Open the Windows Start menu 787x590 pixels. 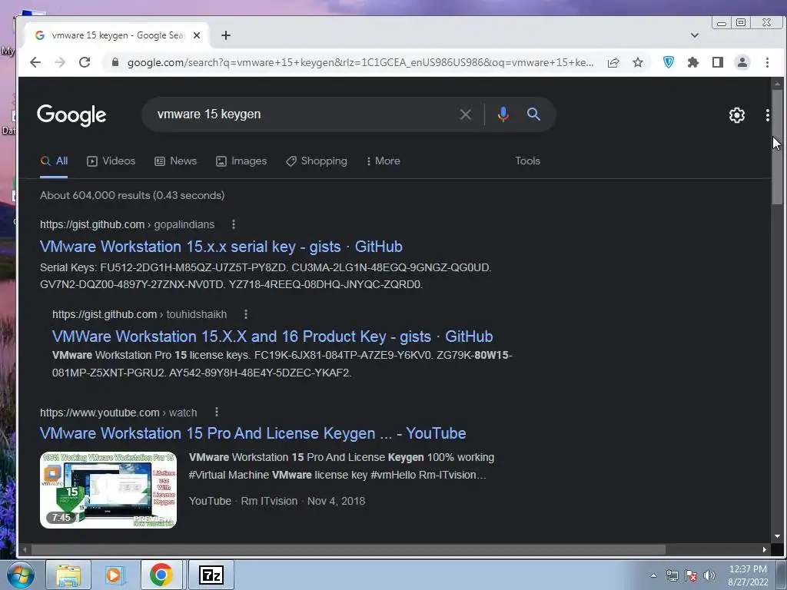[x=20, y=575]
